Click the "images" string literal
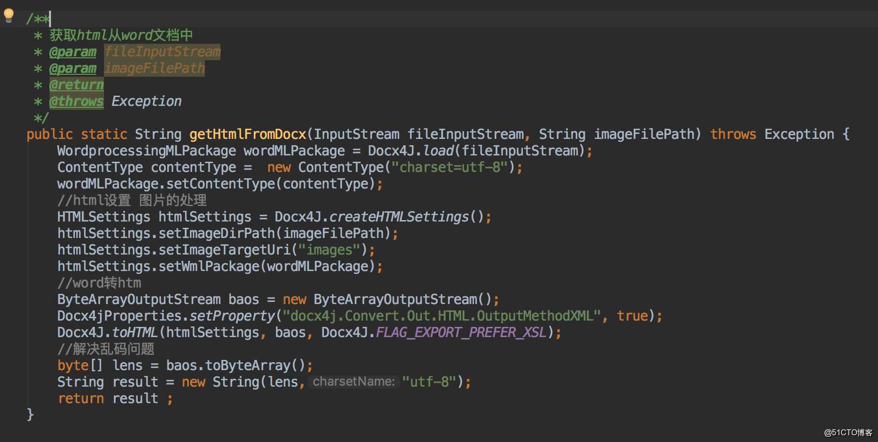878x442 pixels. coord(330,250)
